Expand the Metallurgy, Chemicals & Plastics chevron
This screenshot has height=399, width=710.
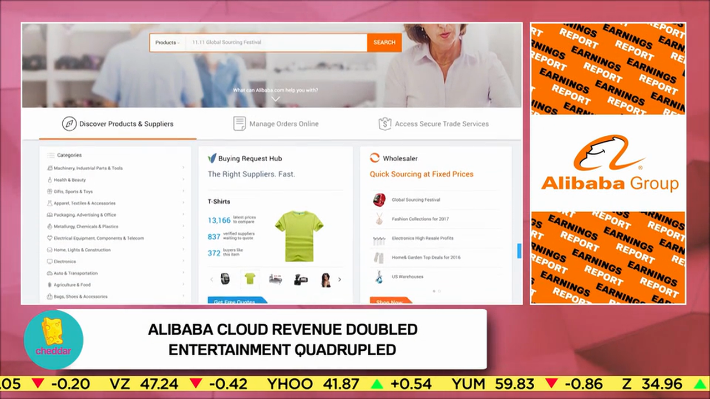coord(184,226)
